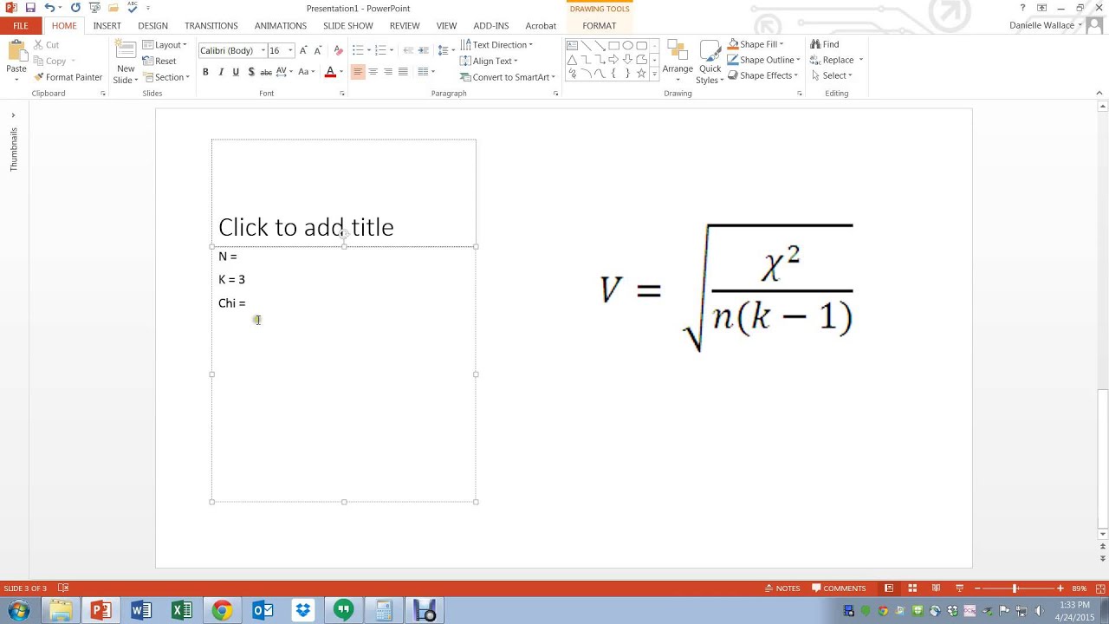Toggle Strikethrough formatting

point(267,72)
